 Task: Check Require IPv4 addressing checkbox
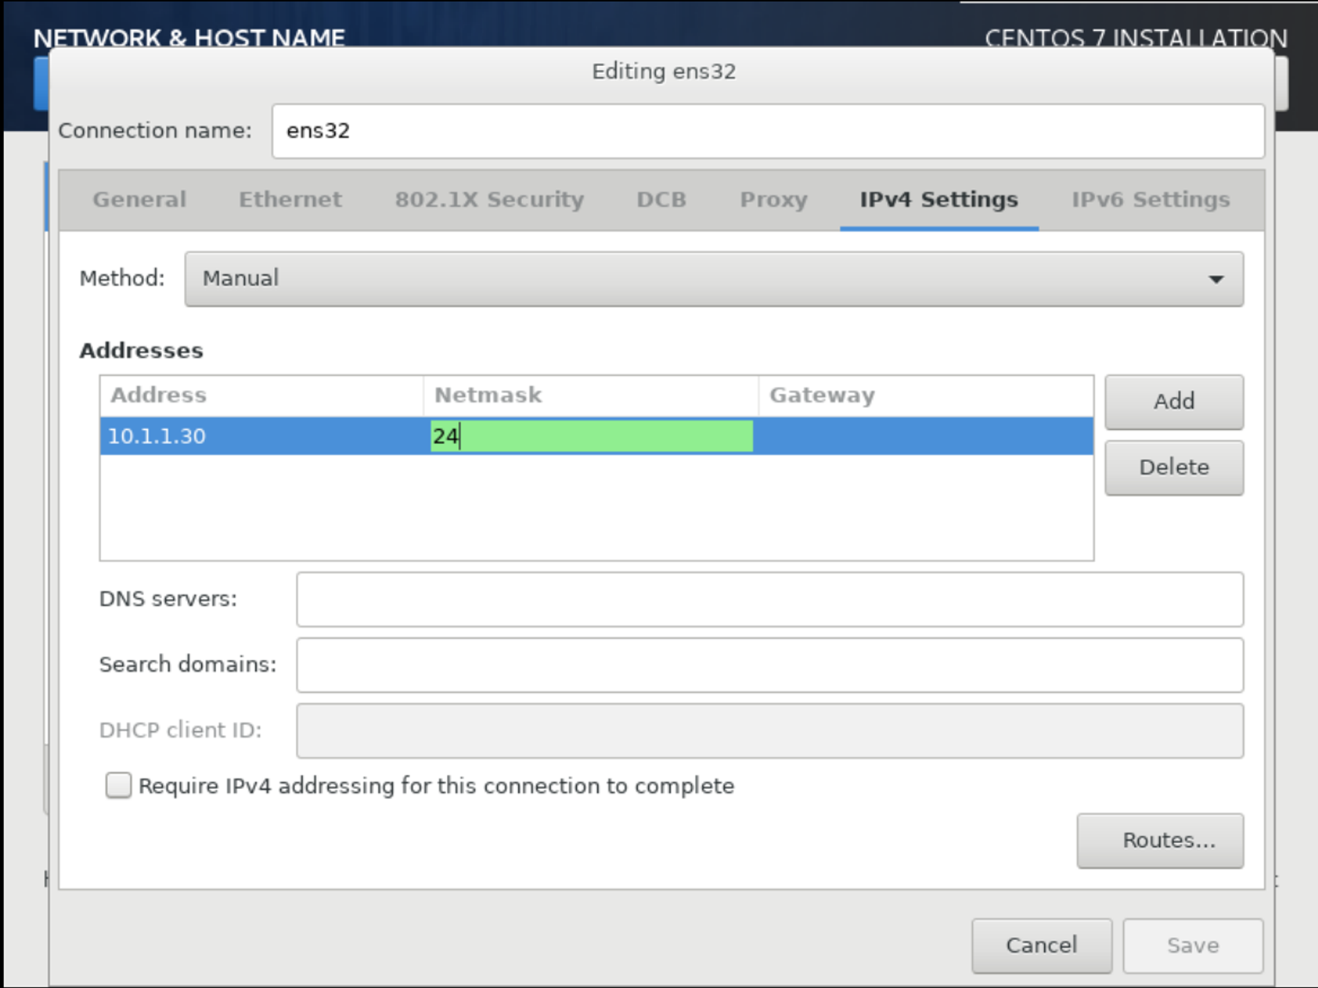pos(119,786)
